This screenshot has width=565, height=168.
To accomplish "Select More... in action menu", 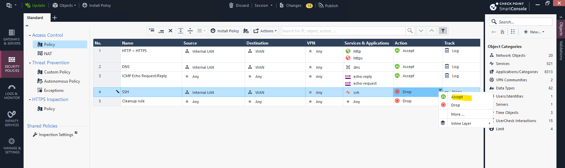I will click(x=465, y=114).
